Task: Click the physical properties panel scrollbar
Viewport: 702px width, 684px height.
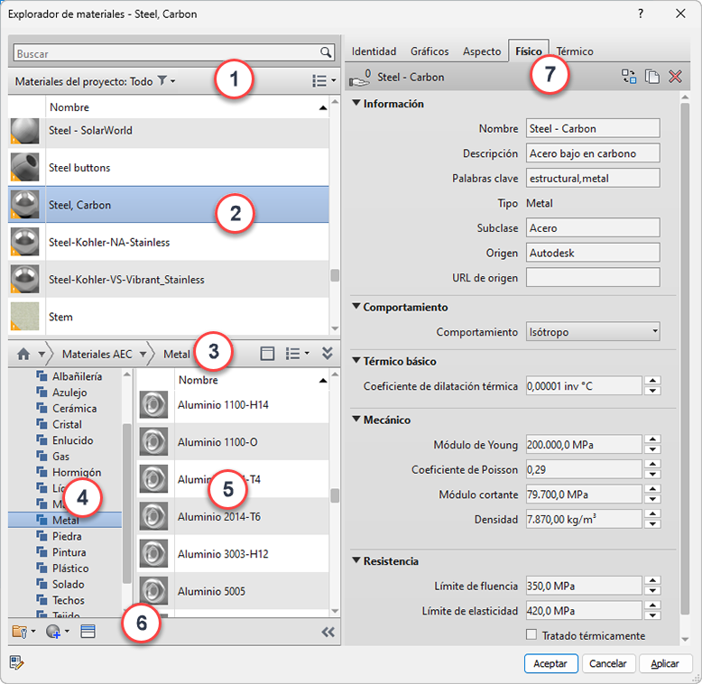Action: coord(685,358)
